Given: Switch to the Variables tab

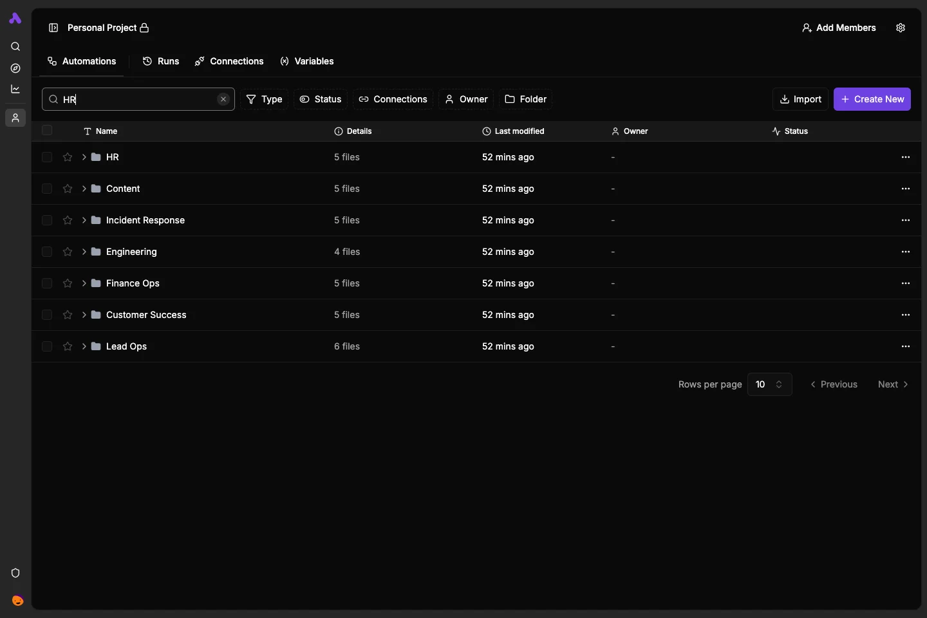Looking at the screenshot, I should [307, 61].
